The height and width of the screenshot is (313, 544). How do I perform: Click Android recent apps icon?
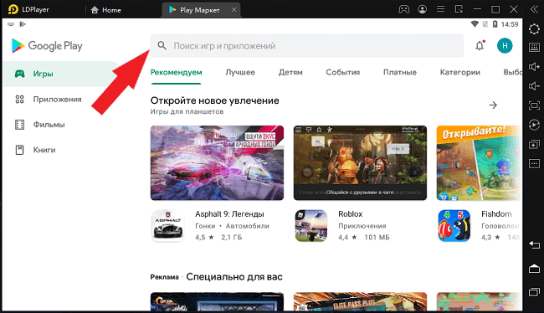[534, 292]
